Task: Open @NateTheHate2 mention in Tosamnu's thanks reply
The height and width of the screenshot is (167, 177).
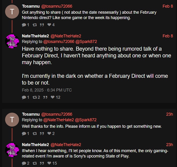Action: pos(59,120)
